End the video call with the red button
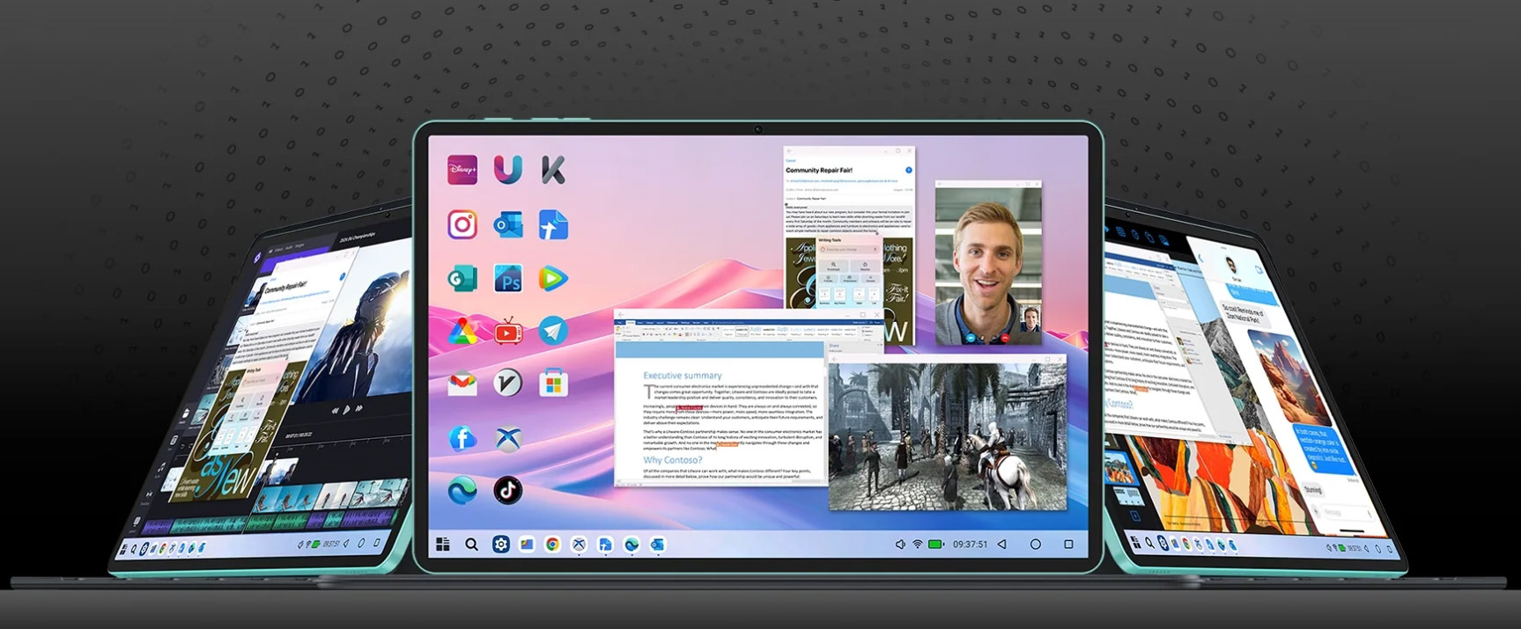The width and height of the screenshot is (1521, 629). coord(1004,338)
